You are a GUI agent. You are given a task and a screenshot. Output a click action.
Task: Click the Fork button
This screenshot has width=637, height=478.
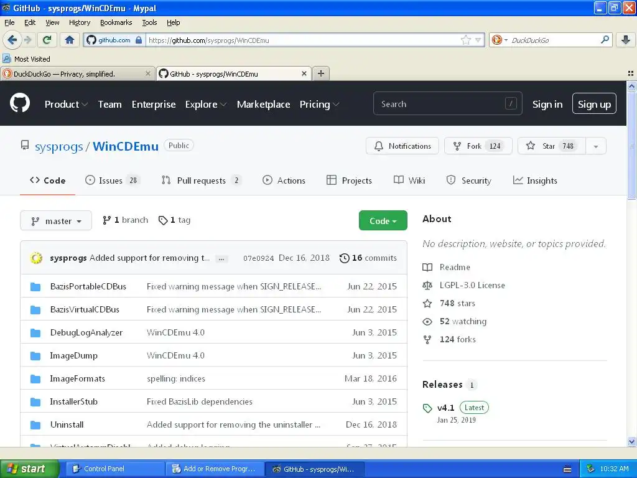[x=478, y=146]
